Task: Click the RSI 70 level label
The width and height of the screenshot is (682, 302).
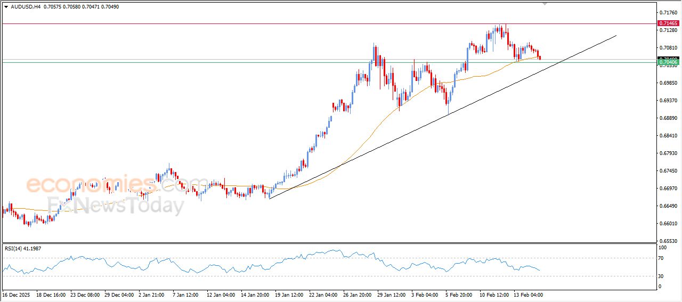Action: pos(662,258)
